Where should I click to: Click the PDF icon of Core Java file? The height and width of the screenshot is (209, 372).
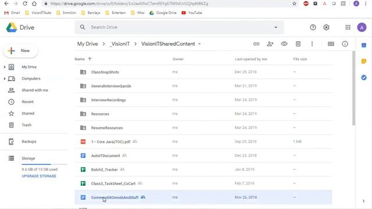83,142
